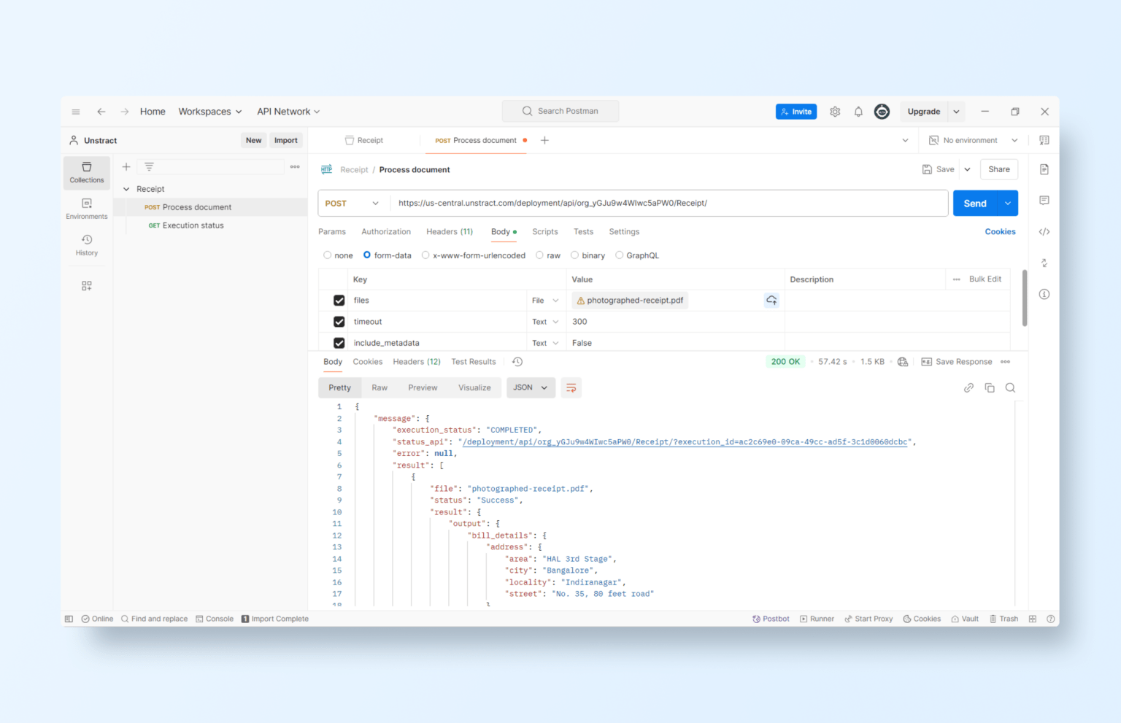This screenshot has width=1121, height=723.
Task: Click the status_api link in the response
Action: point(685,441)
